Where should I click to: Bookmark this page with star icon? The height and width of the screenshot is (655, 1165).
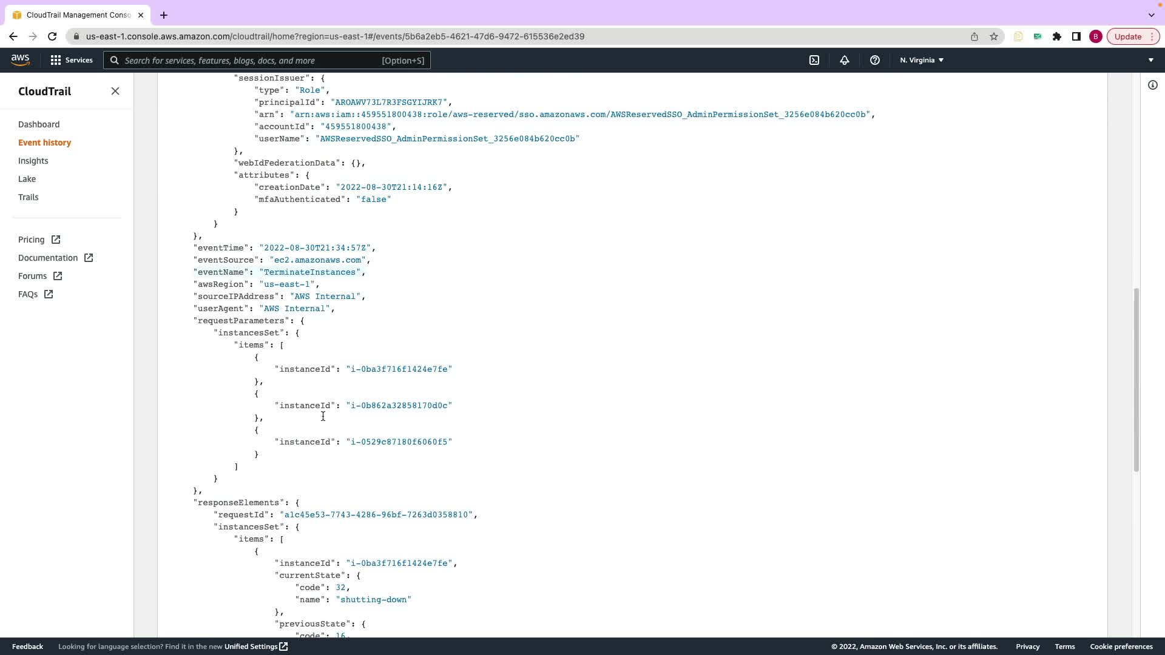pyautogui.click(x=993, y=36)
